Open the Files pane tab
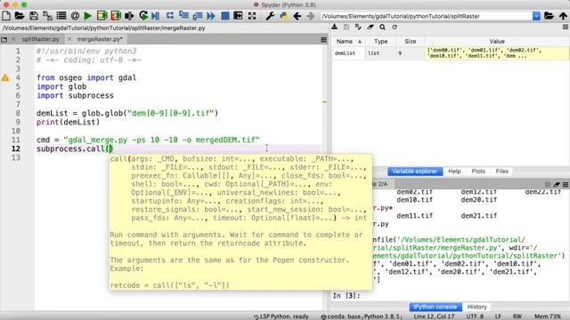 pos(502,172)
